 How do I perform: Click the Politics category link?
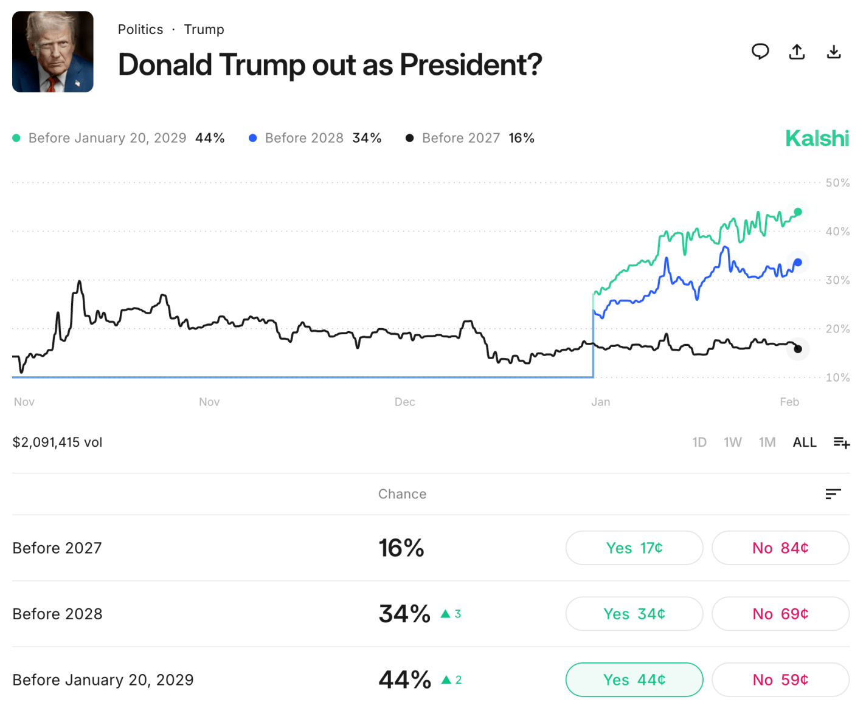[x=140, y=30]
